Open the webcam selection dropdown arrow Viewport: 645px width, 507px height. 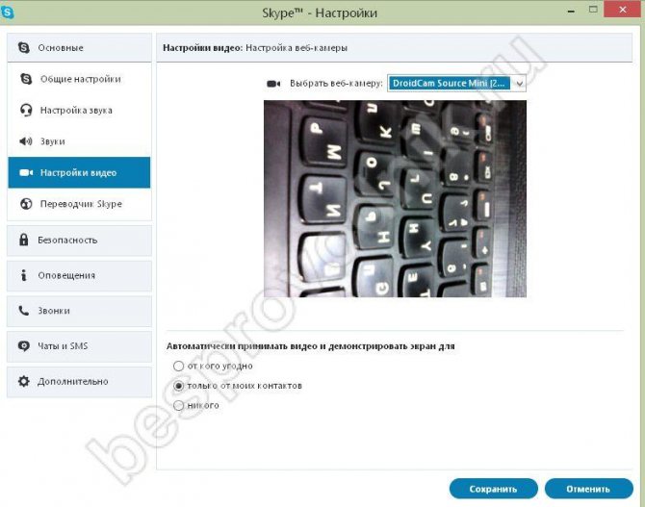coord(519,84)
